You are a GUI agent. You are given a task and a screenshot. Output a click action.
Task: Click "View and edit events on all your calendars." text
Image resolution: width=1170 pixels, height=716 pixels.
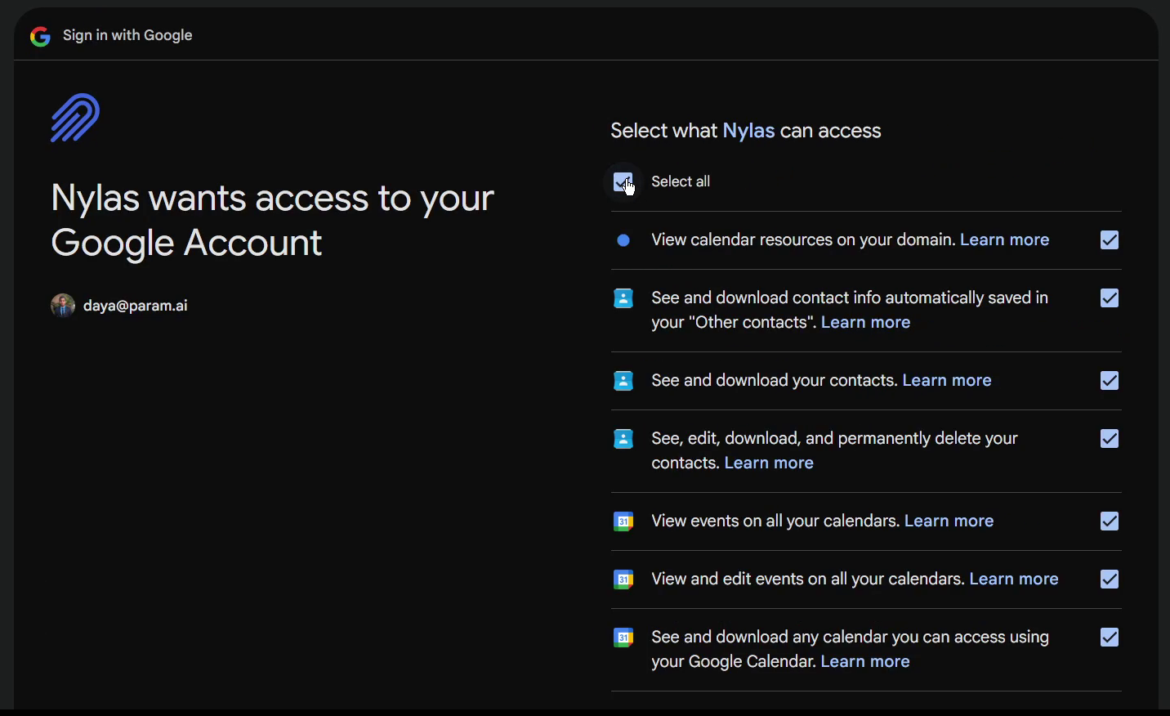[808, 580]
